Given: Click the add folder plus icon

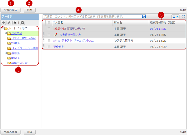Looking at the screenshot, I should [4, 23].
